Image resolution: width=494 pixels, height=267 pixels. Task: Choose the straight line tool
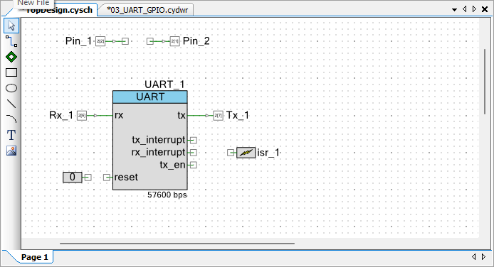[x=11, y=104]
